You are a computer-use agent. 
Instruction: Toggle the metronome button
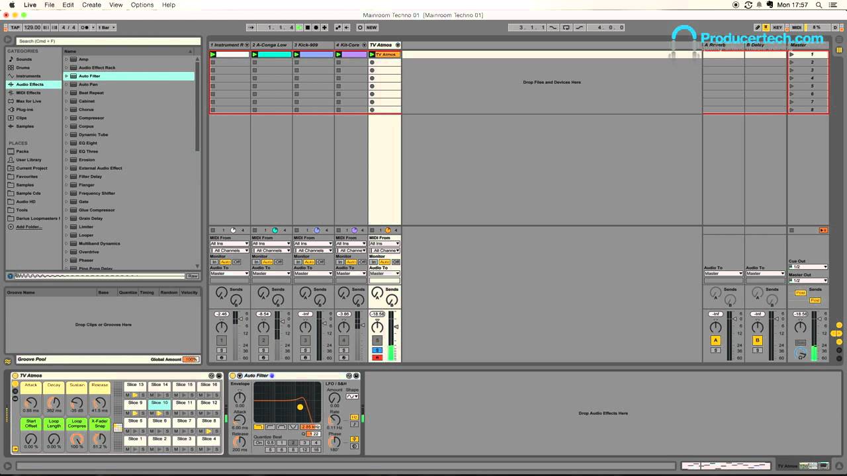pyautogui.click(x=86, y=28)
